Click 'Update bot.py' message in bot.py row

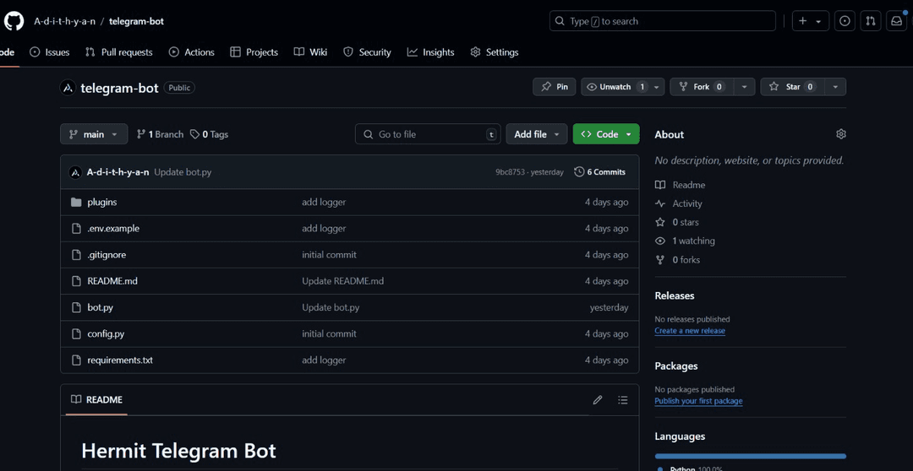pyautogui.click(x=331, y=307)
